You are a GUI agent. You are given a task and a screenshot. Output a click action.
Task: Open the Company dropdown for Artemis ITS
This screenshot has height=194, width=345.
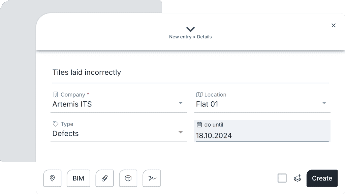181,103
